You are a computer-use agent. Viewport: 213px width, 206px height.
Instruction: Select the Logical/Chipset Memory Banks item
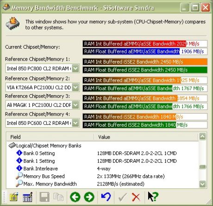pos(49,146)
